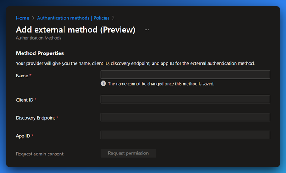Click the info icon below Name field
The height and width of the screenshot is (173, 286).
103,83
